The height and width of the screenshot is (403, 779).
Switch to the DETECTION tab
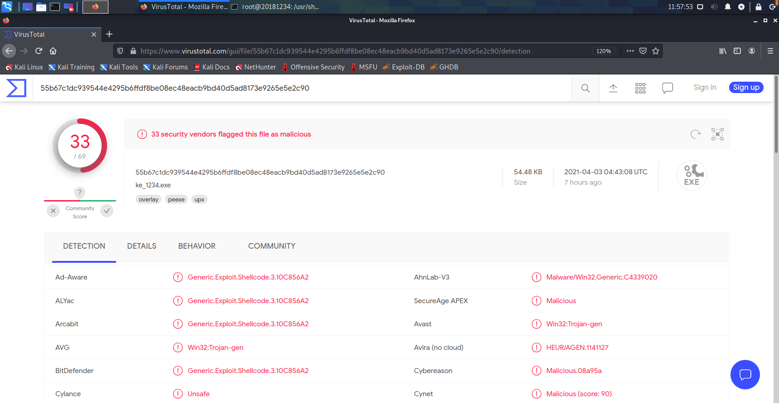(84, 246)
